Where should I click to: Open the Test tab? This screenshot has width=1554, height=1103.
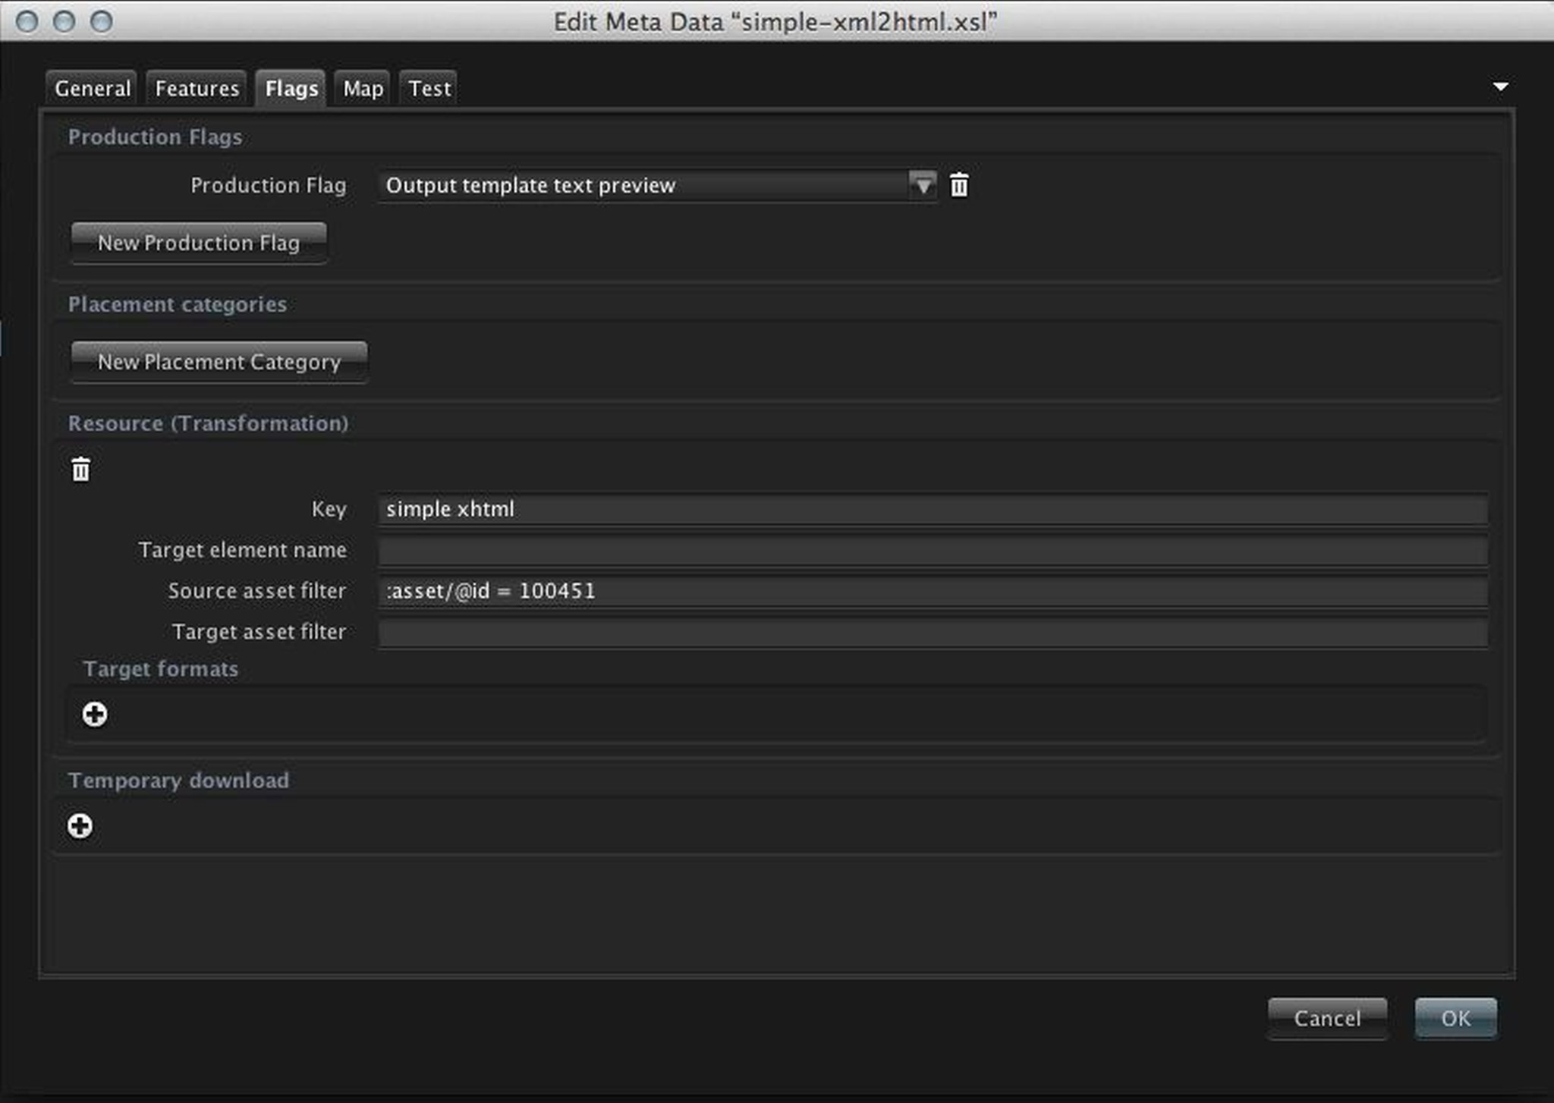tap(429, 89)
